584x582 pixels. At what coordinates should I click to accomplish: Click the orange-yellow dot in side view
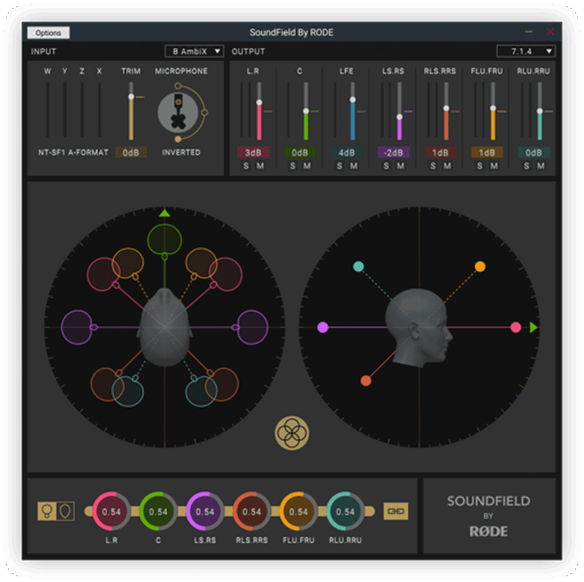(480, 267)
